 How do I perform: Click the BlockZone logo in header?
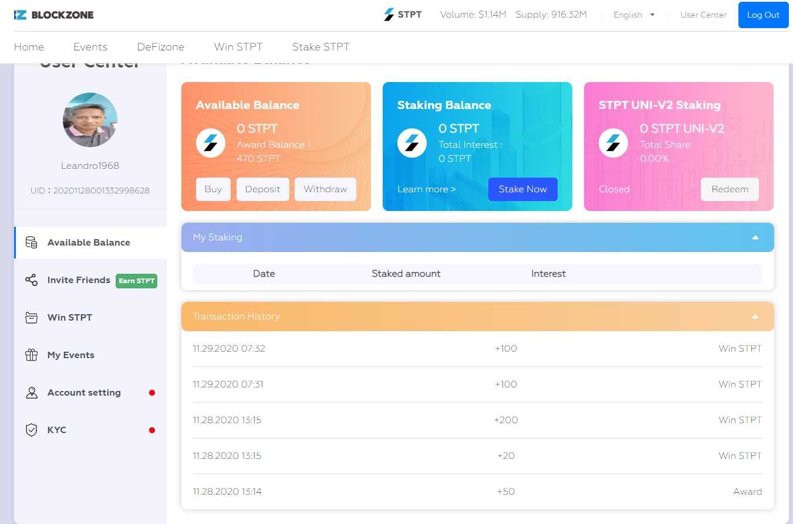click(54, 15)
